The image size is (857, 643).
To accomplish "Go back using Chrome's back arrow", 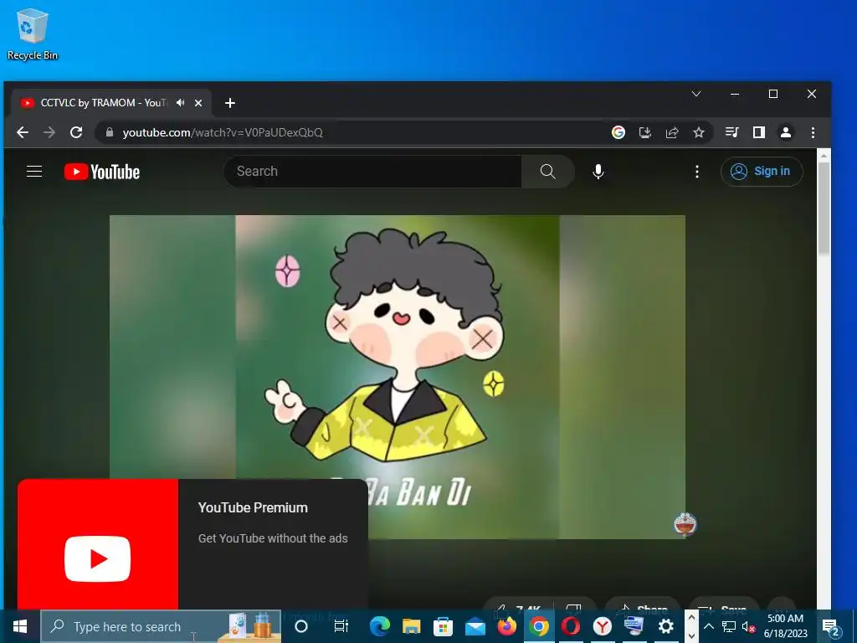I will pos(23,132).
